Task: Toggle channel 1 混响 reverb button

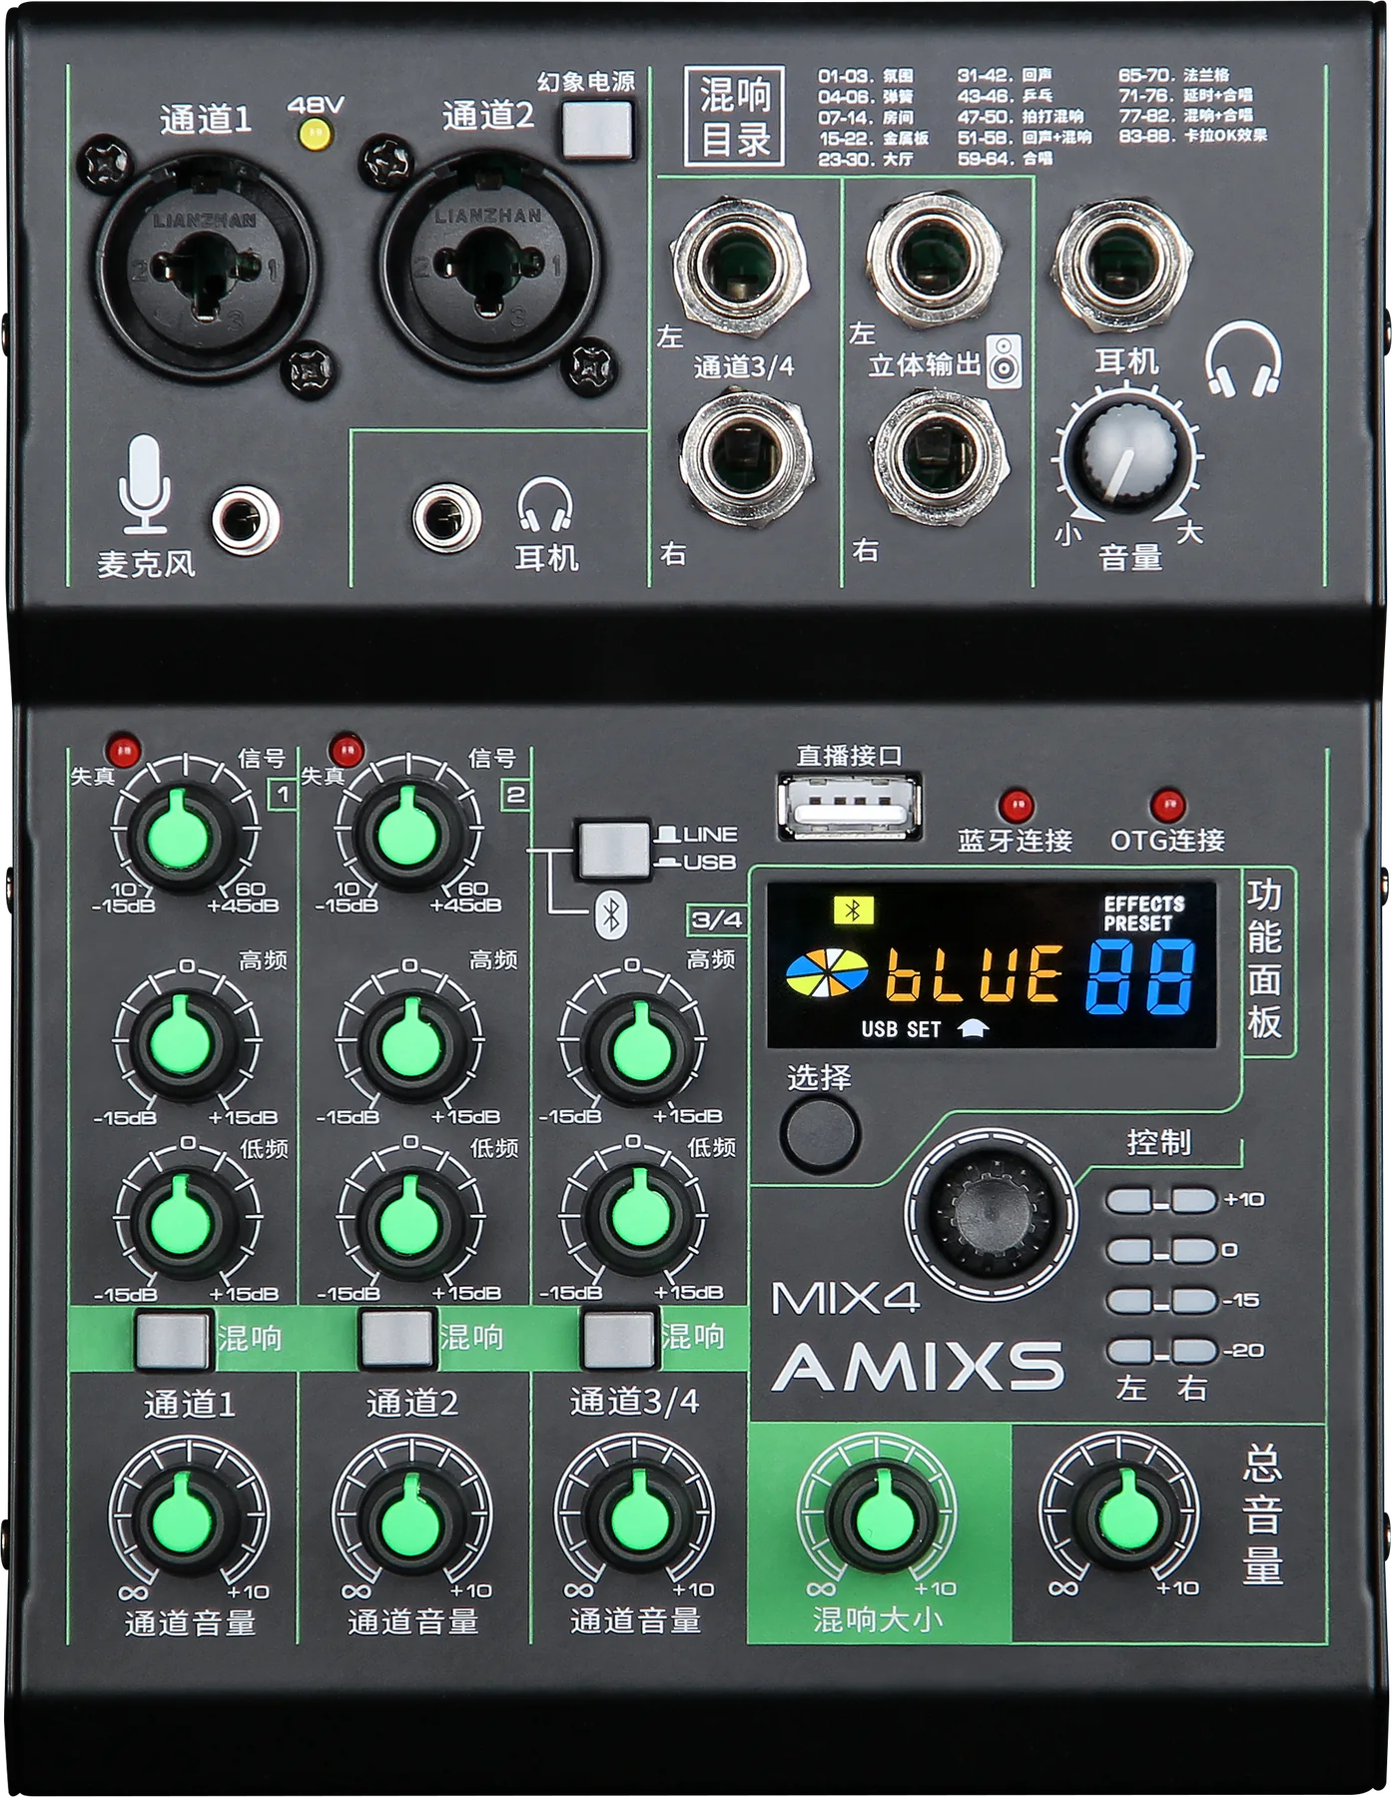Action: (x=173, y=1340)
